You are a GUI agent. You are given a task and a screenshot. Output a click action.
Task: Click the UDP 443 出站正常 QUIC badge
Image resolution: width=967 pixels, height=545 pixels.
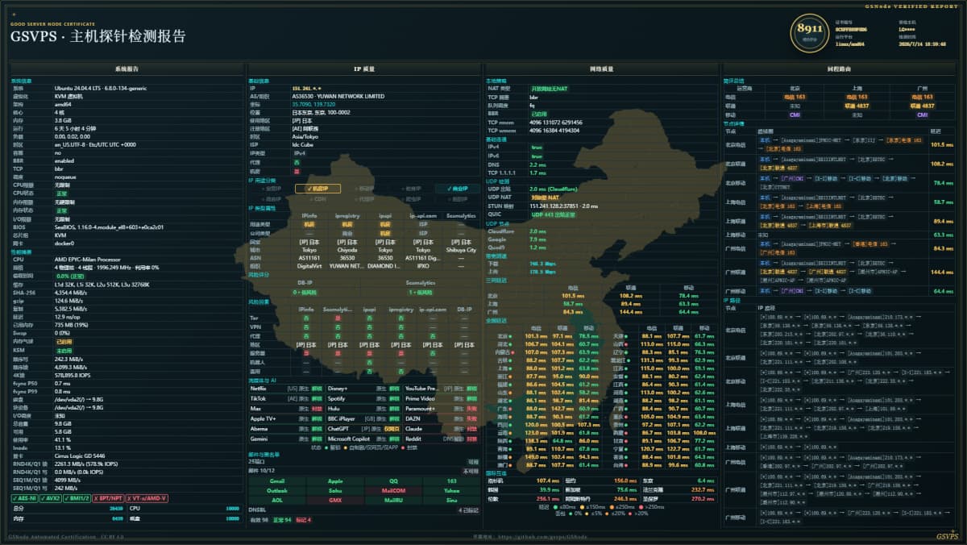click(554, 214)
